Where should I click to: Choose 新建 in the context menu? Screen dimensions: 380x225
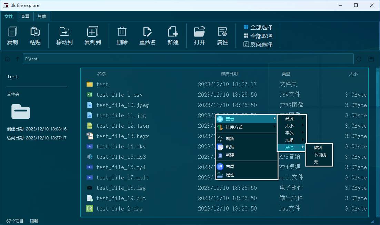(x=247, y=155)
